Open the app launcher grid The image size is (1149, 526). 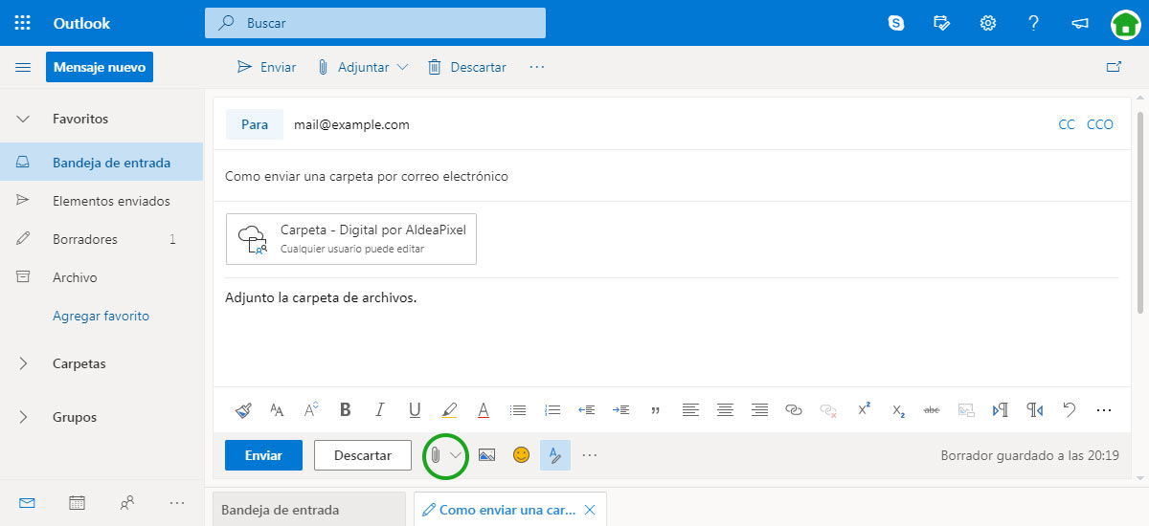(x=22, y=23)
